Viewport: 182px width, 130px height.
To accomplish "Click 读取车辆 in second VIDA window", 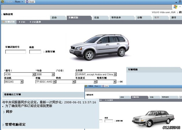I will click(x=119, y=121).
